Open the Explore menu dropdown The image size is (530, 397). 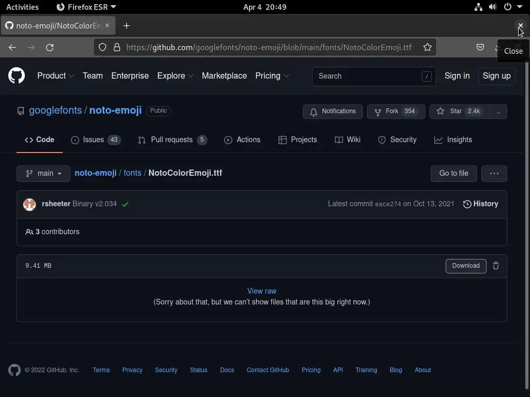click(175, 75)
